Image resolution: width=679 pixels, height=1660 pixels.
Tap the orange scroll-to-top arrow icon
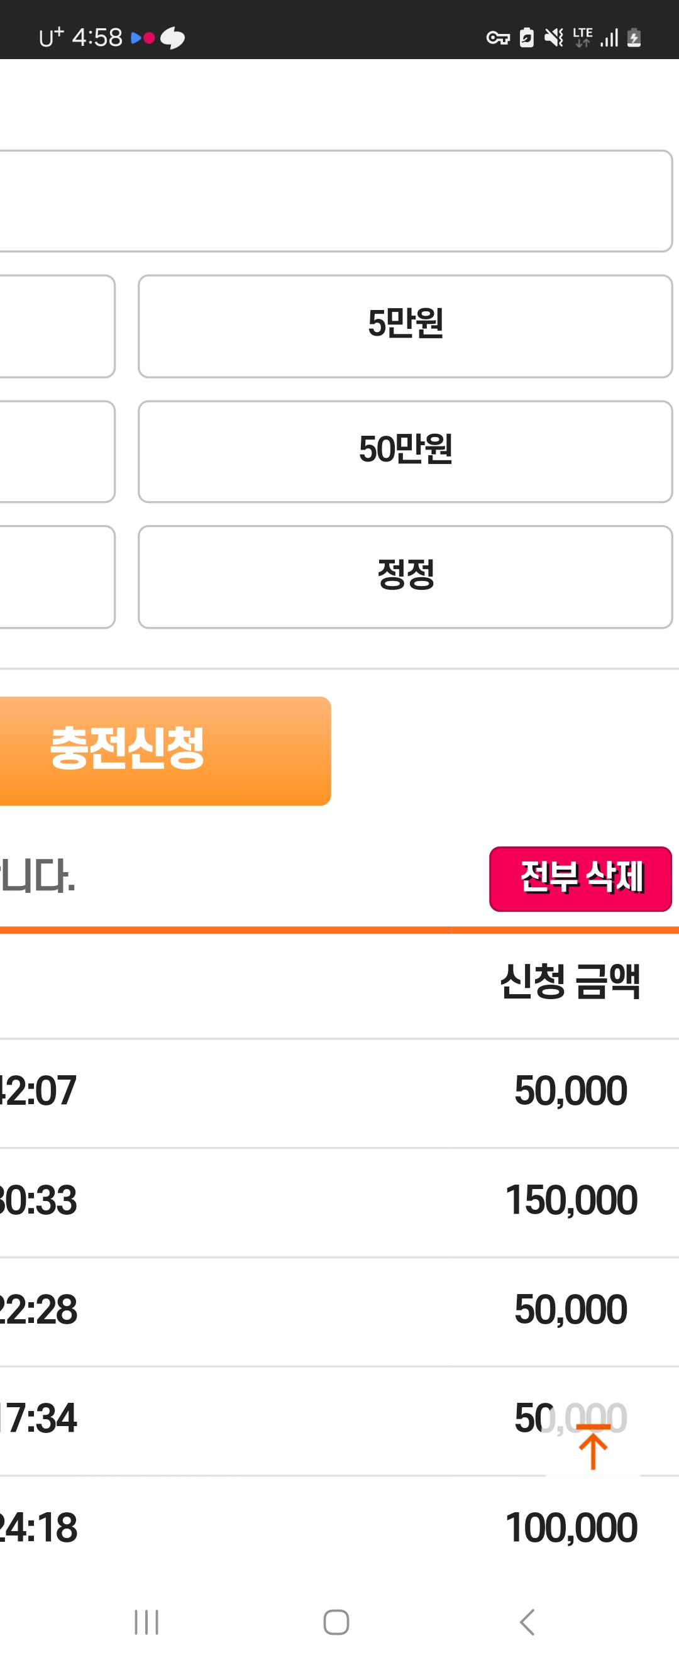(593, 1447)
